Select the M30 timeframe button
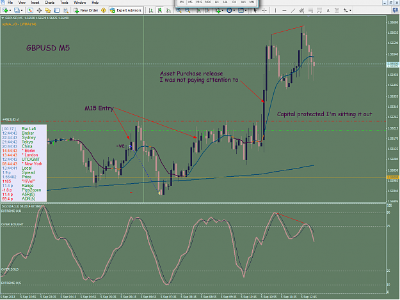Viewport: 400px width, 300px height. 208,2
